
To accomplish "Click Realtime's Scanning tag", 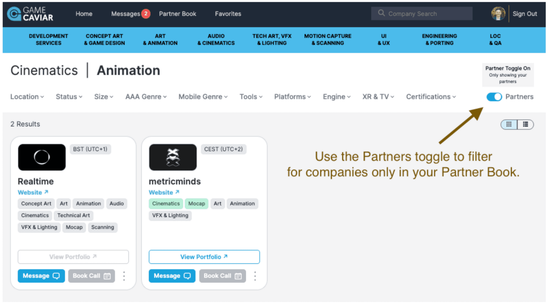I will (102, 227).
